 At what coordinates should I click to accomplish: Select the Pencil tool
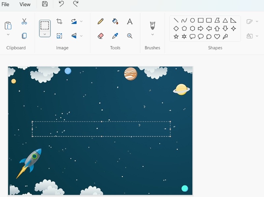[x=101, y=21]
